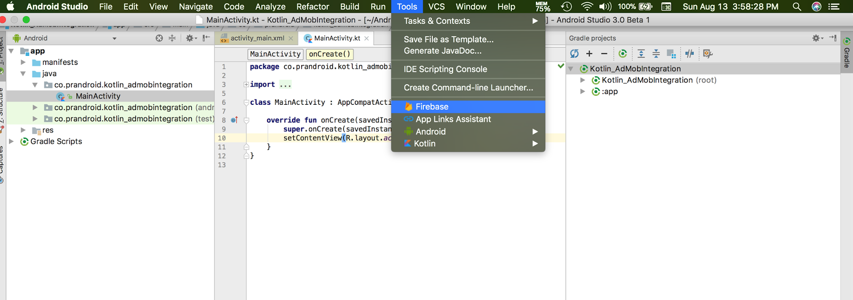Collapse all in Project panel
This screenshot has height=300, width=853.
pos(172,38)
